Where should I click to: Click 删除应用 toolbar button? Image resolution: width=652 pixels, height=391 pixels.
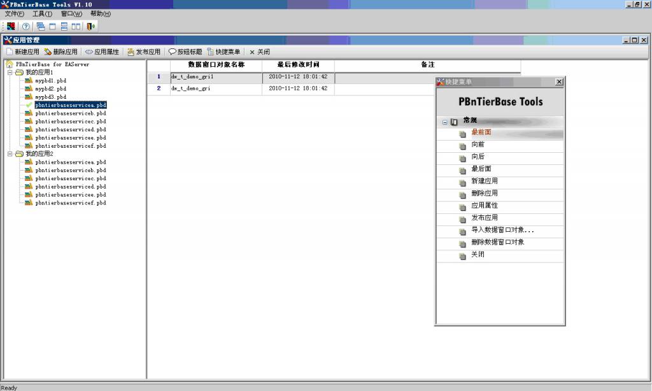point(60,52)
